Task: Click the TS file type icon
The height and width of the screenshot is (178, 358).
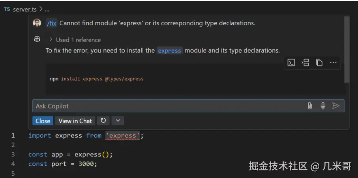Action: click(x=7, y=9)
